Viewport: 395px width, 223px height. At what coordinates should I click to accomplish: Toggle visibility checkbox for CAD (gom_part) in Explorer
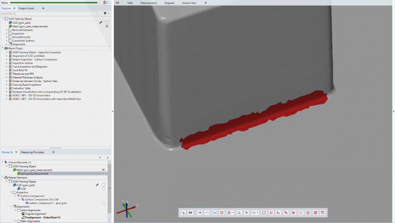[107, 23]
